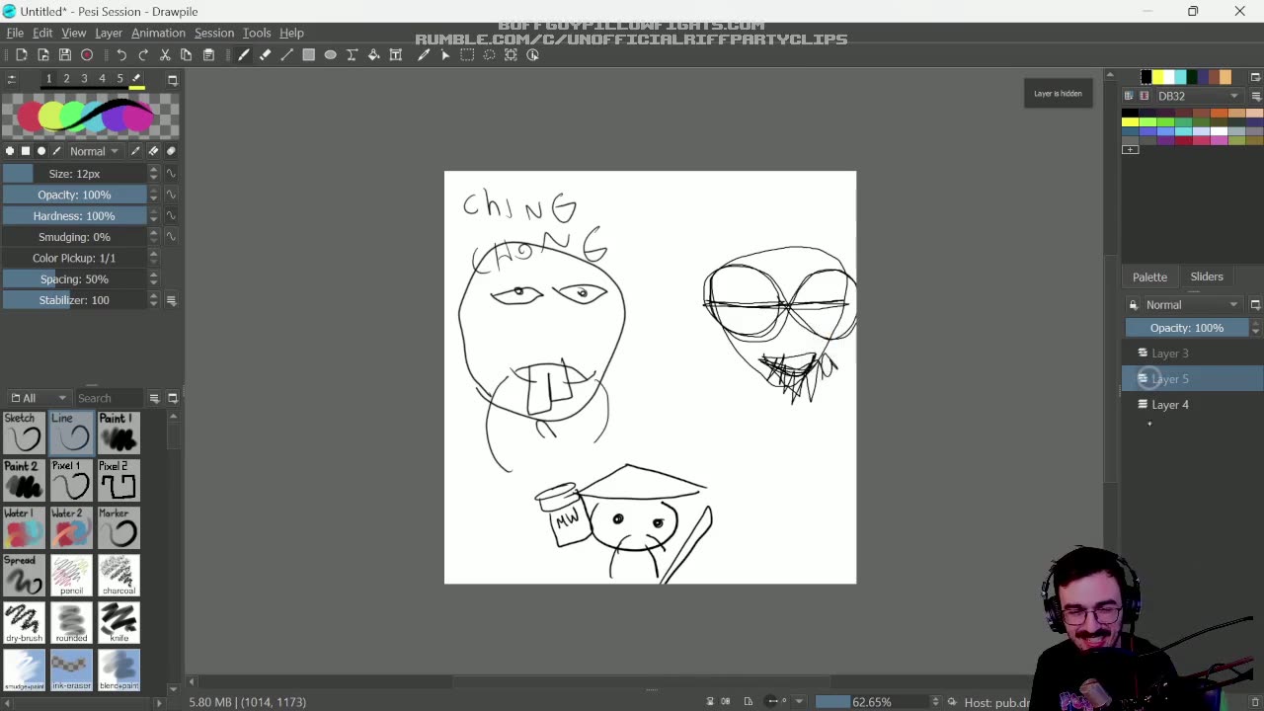Create a new document icon
The width and height of the screenshot is (1264, 711).
pyautogui.click(x=22, y=55)
